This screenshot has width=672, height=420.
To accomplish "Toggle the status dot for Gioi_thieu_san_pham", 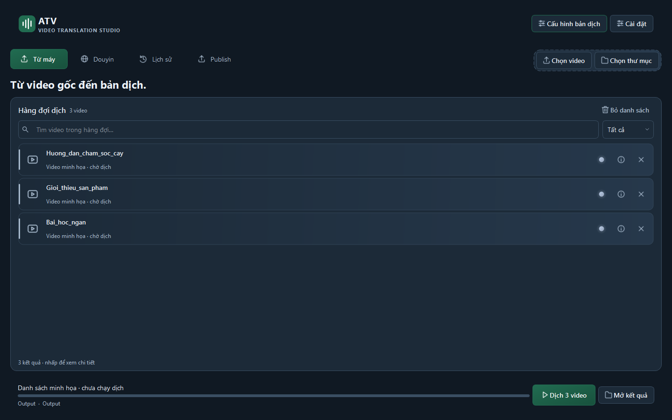I will (602, 194).
